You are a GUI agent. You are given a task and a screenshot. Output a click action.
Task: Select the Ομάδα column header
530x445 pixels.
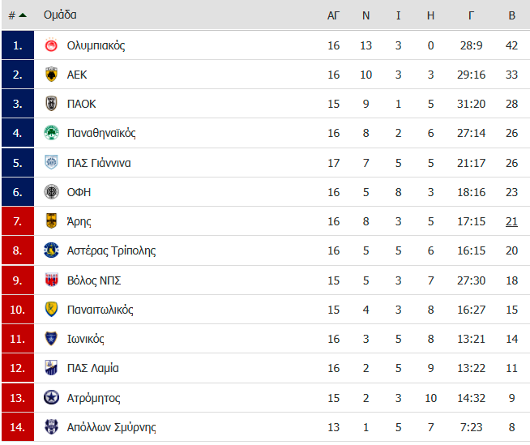(60, 15)
